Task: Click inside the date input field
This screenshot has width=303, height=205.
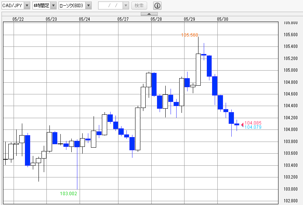Action: [x=110, y=6]
